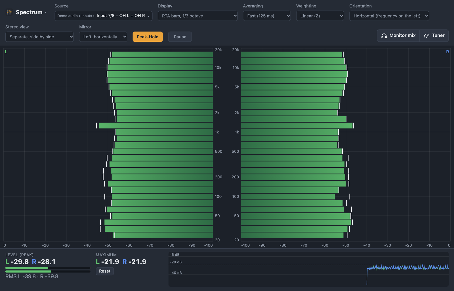454x291 pixels.
Task: Change the Averaging setting dropdown
Action: (267, 16)
